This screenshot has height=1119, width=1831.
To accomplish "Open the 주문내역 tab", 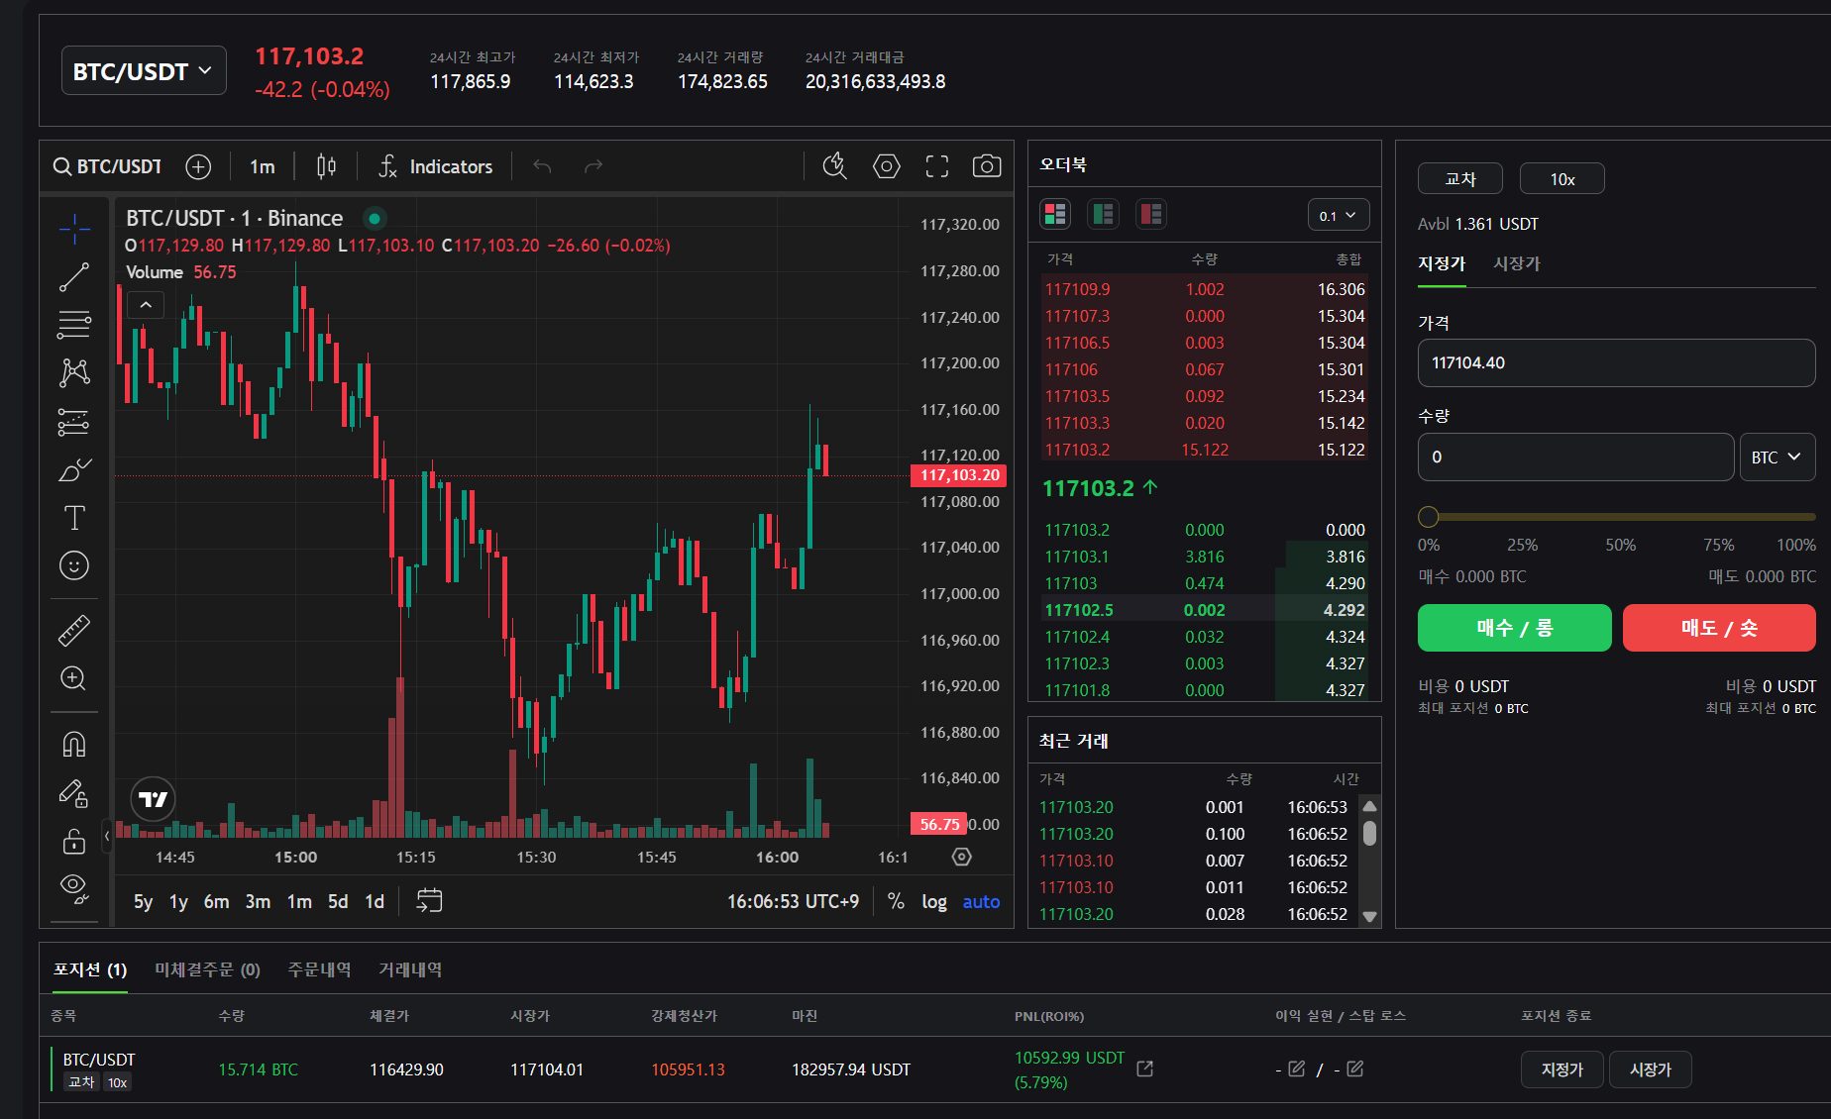I will pos(319,968).
